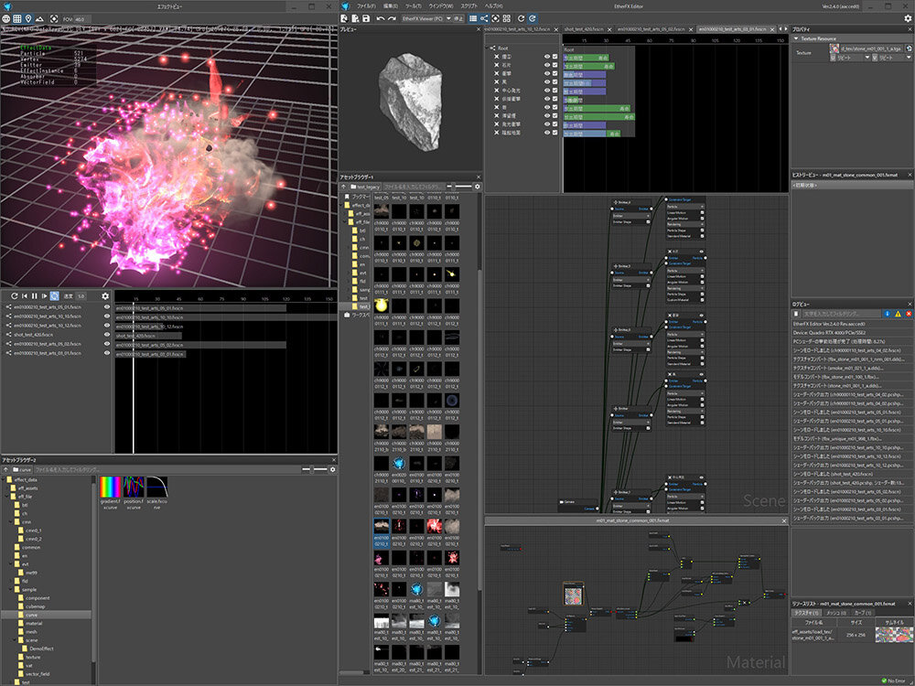Viewport: 915px width, 686px height.
Task: Uncheck the checkbox for the 石片 emitter
Action: coord(555,67)
